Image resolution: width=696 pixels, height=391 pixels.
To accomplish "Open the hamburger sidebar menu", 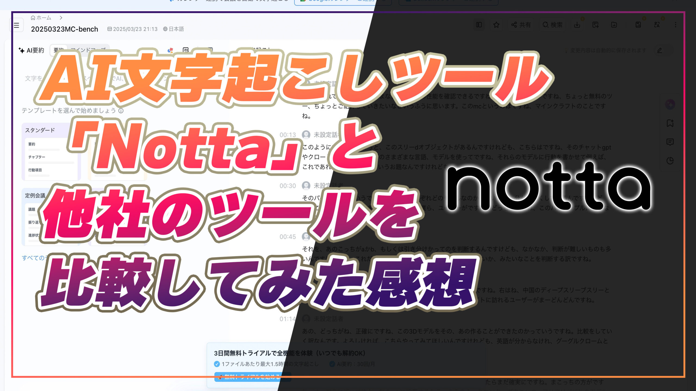I will pos(16,25).
